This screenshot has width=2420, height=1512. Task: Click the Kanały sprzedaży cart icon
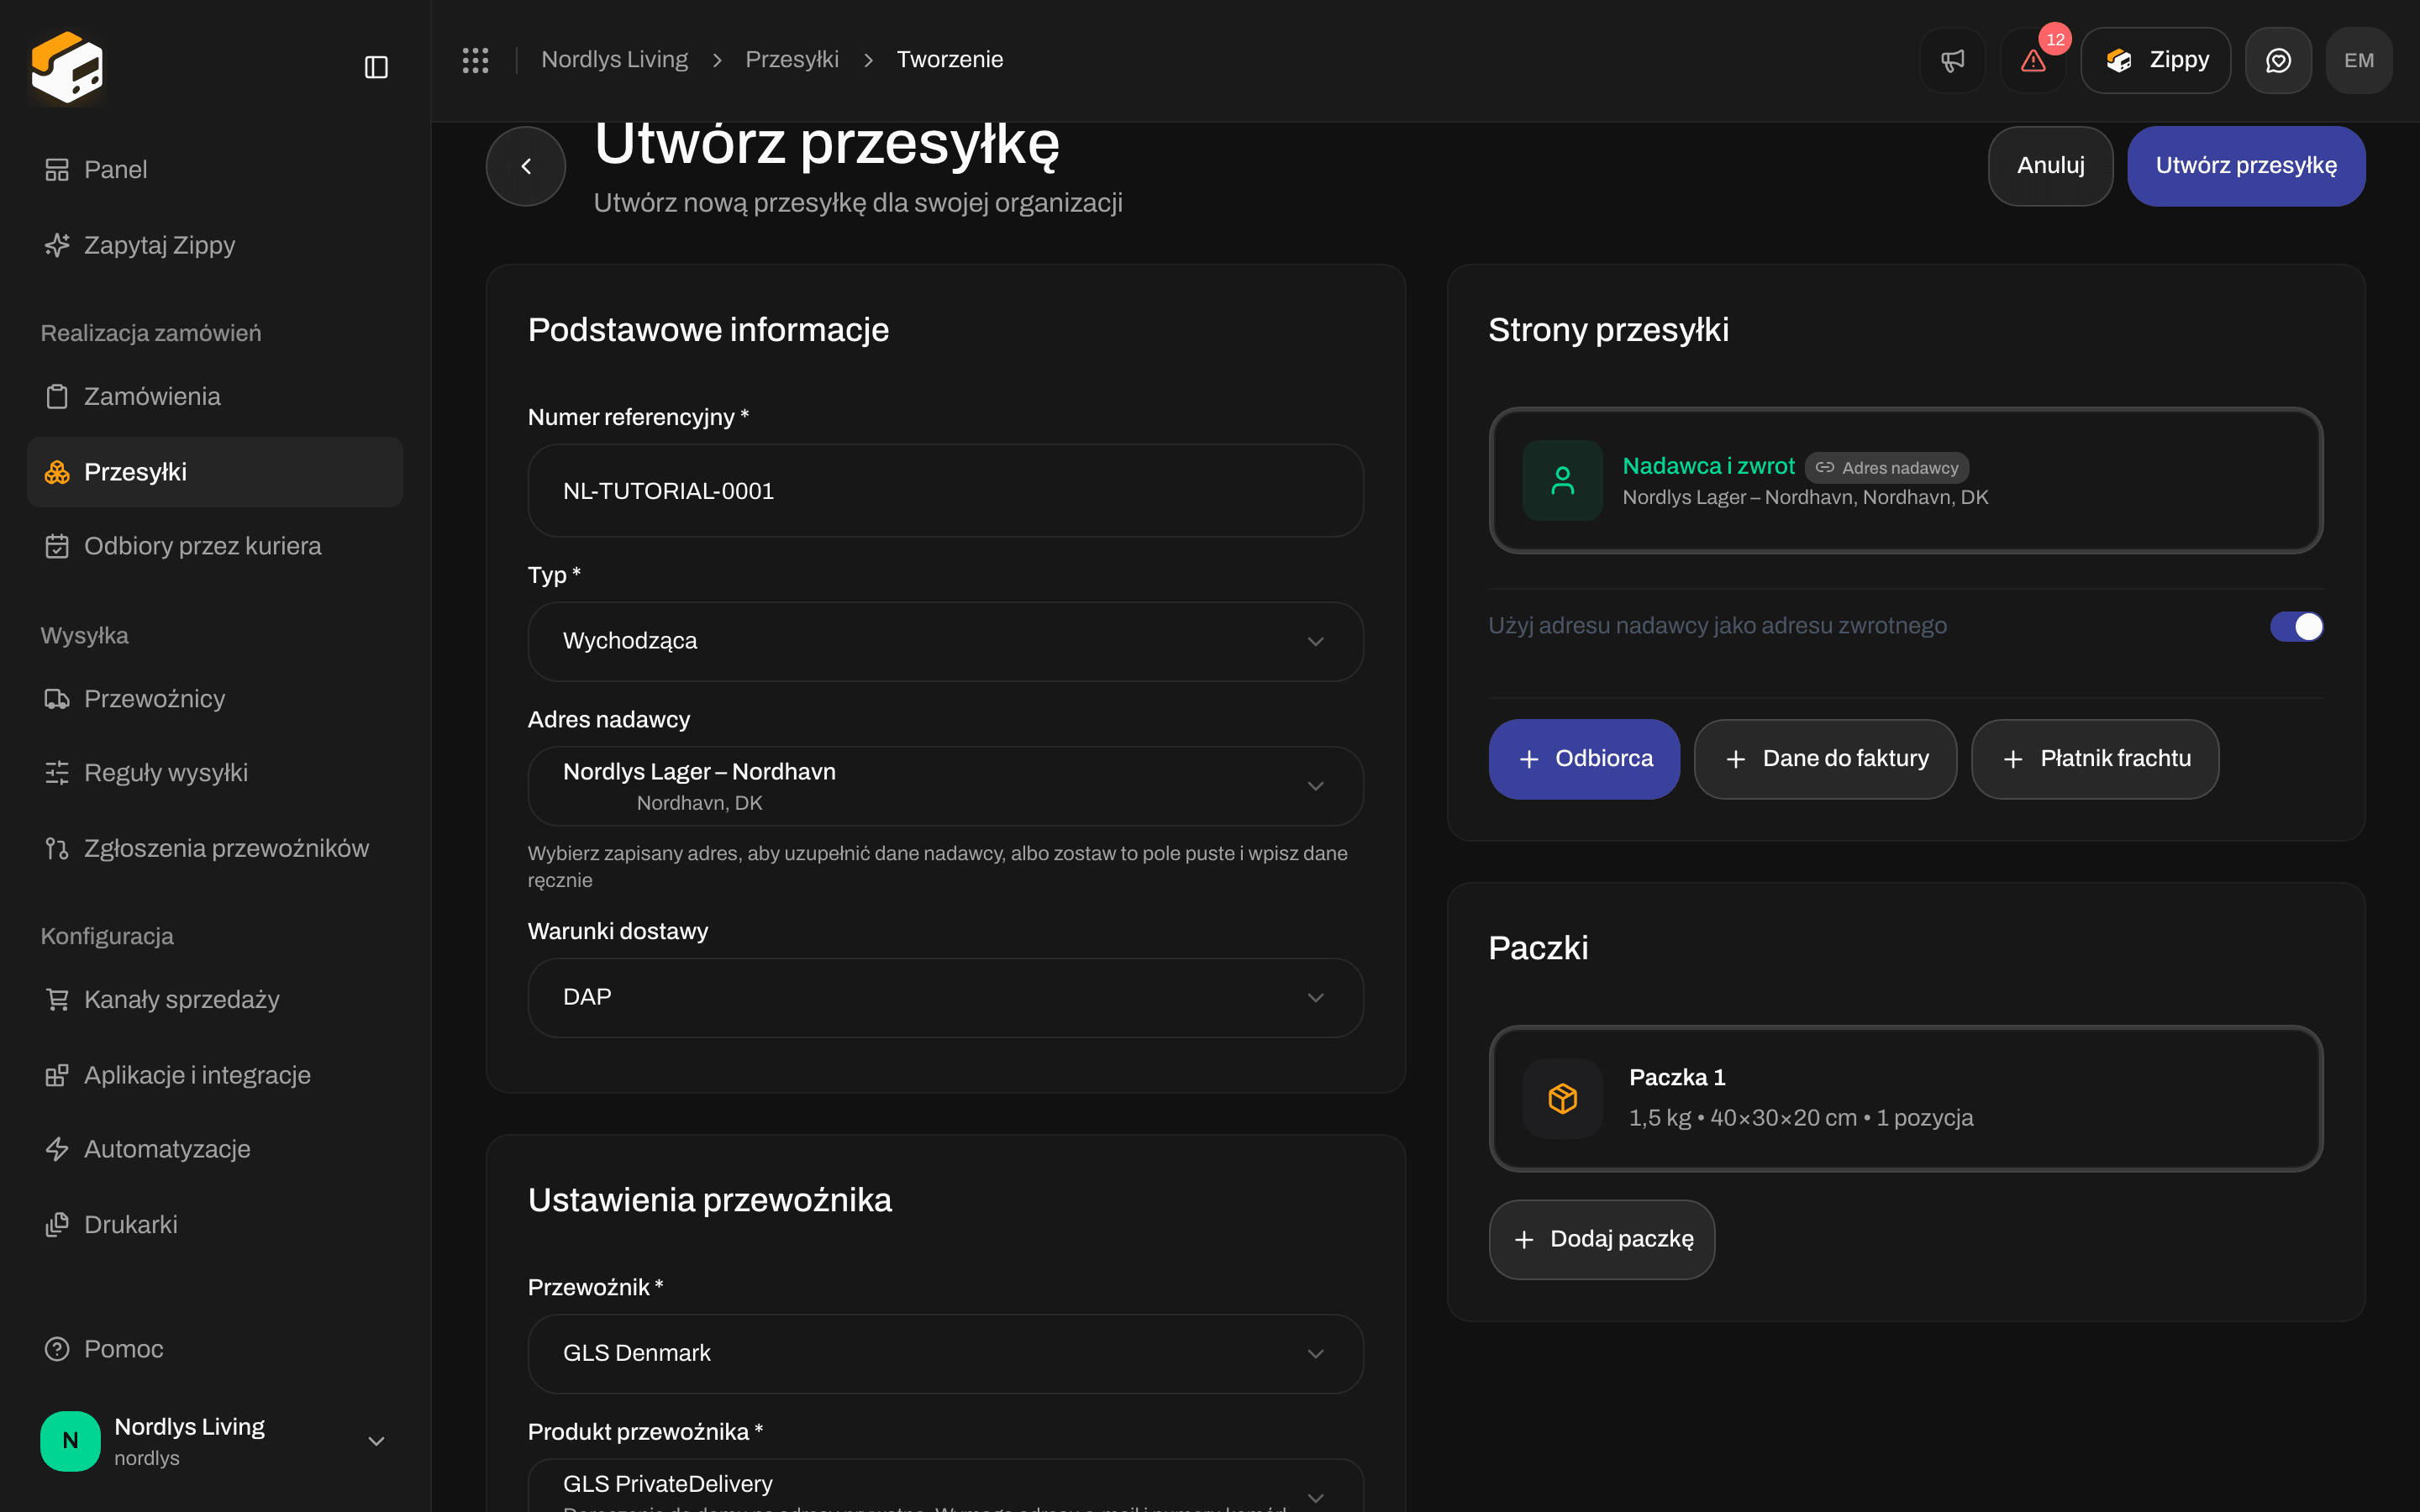pyautogui.click(x=57, y=999)
